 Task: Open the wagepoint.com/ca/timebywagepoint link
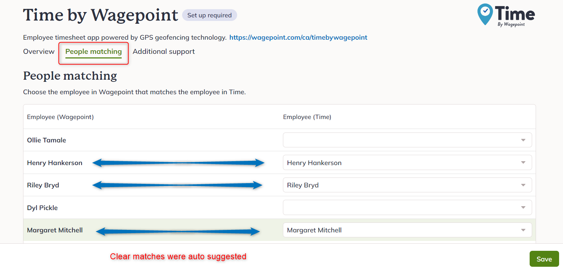point(298,38)
